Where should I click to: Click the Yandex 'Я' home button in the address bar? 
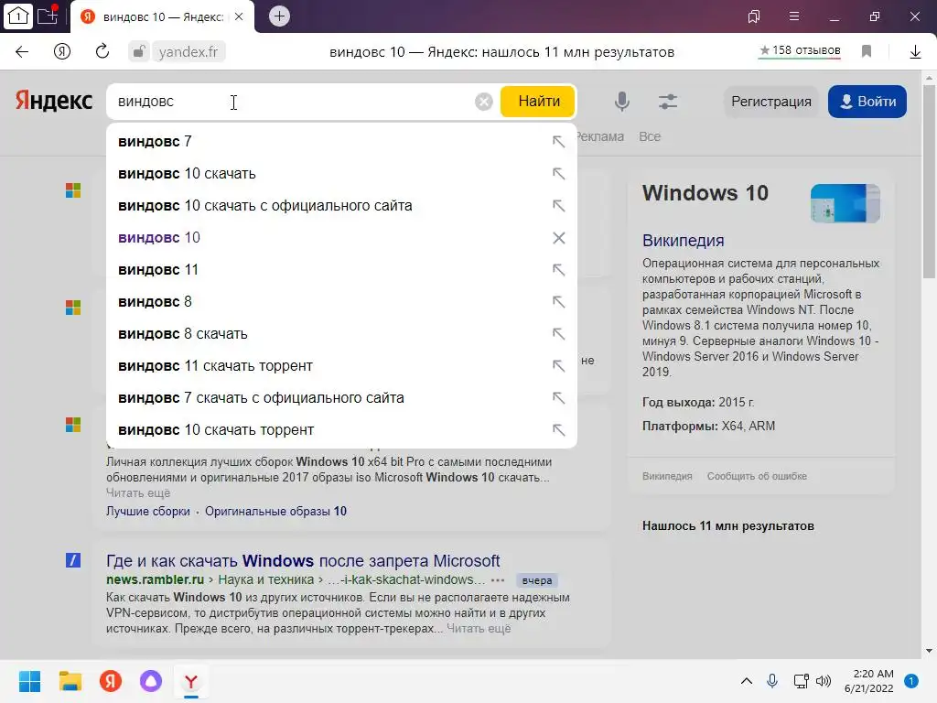coord(62,52)
